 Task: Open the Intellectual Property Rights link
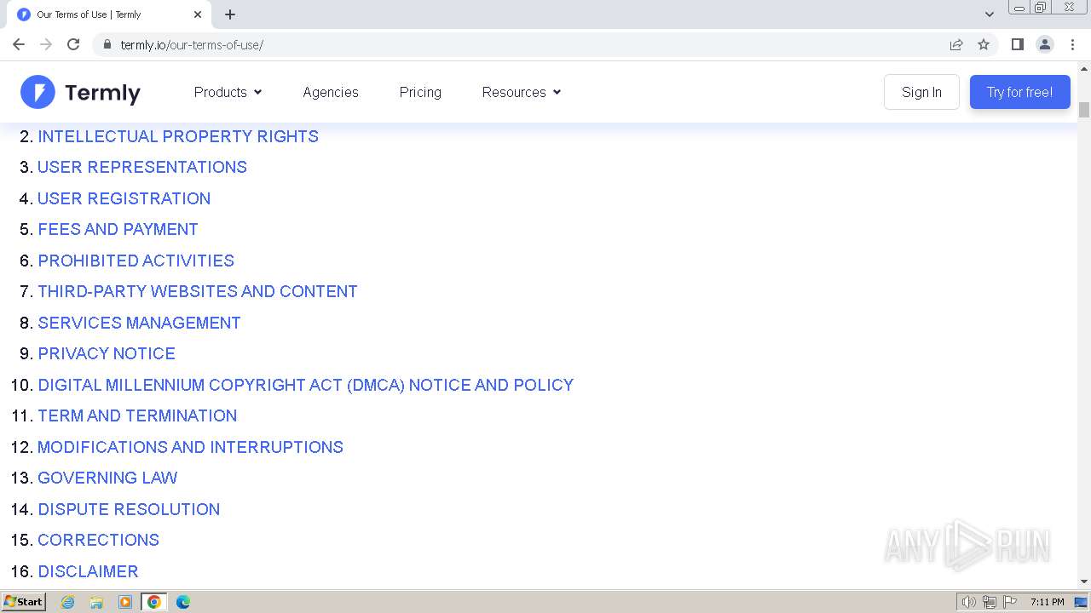coord(178,136)
